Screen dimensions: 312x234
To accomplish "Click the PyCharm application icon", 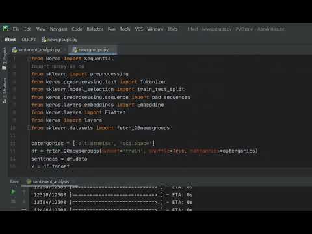I will click(x=5, y=29).
